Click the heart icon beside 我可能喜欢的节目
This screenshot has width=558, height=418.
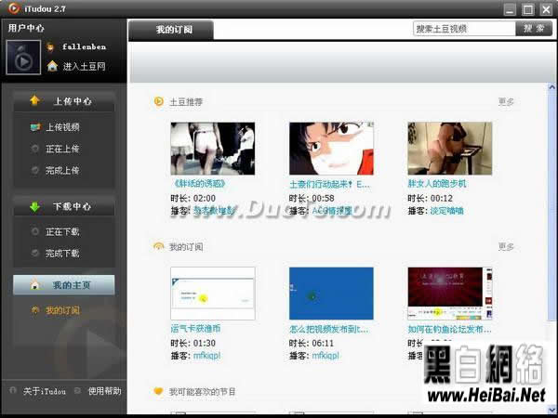click(x=158, y=391)
